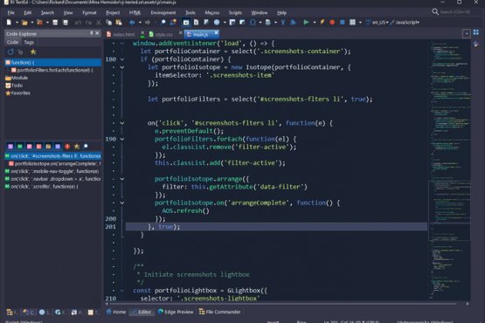Image resolution: width=485 pixels, height=323 pixels.
Task: Click the yellow lightning bolt icon
Action: pyautogui.click(x=322, y=22)
